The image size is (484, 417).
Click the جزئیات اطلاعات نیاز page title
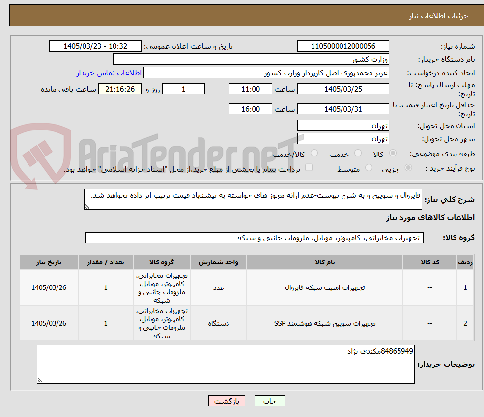point(439,16)
